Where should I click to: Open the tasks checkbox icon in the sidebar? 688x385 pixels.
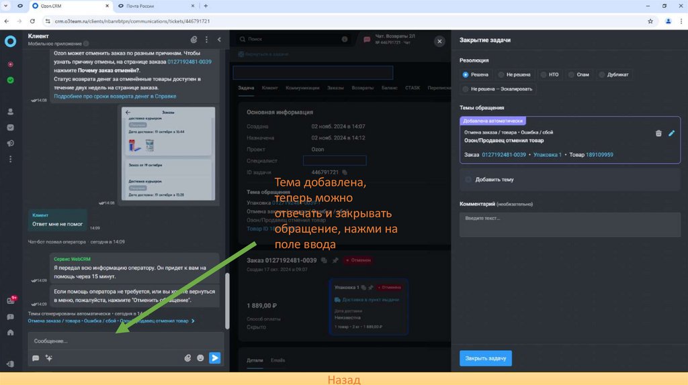(11, 127)
